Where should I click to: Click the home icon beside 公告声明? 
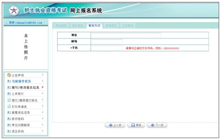[x=9, y=75]
